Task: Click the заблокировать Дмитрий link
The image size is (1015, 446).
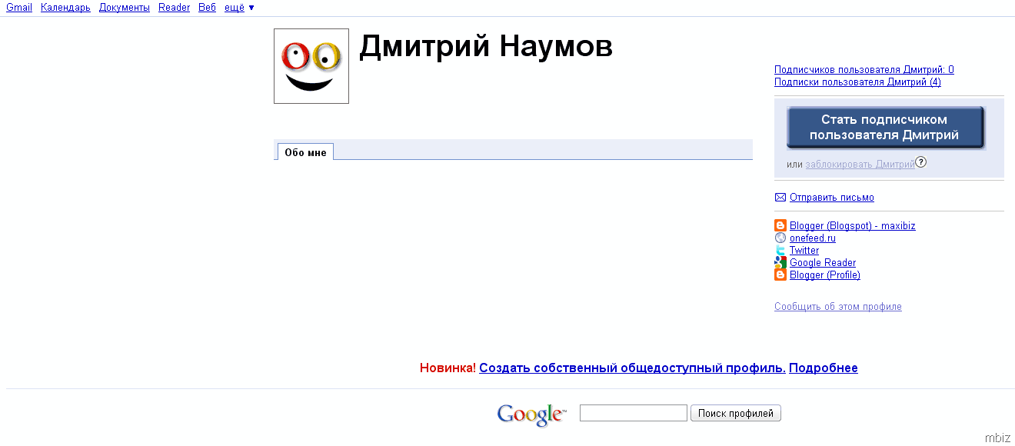Action: [x=860, y=165]
